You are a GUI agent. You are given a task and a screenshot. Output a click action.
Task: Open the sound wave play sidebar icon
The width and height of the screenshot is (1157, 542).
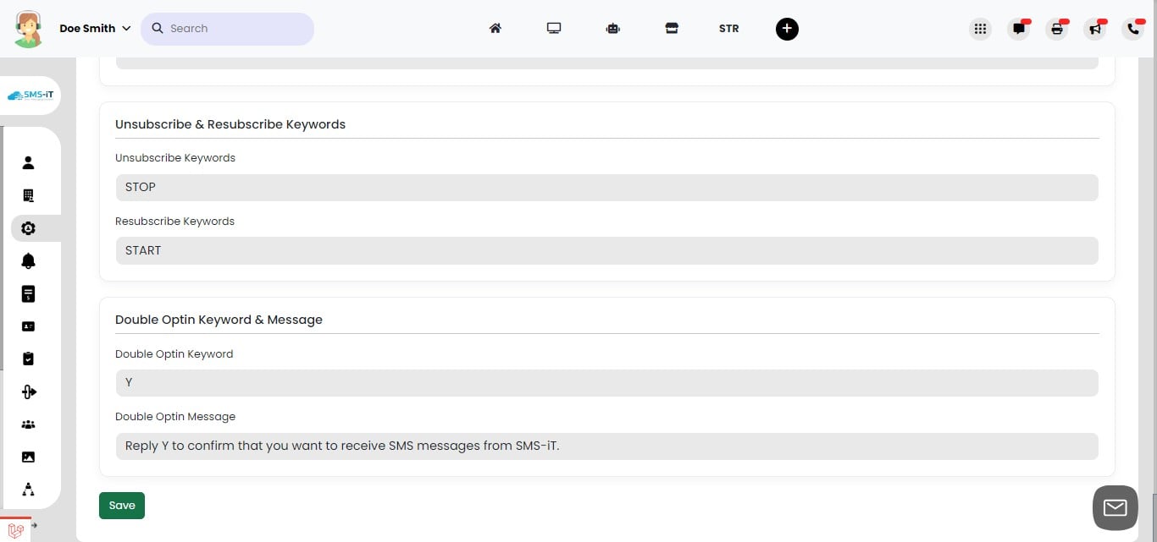(x=28, y=391)
